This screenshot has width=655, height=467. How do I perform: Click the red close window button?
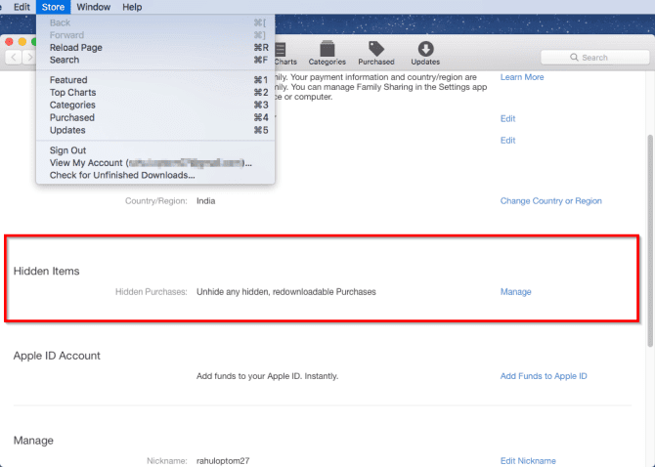click(x=9, y=41)
